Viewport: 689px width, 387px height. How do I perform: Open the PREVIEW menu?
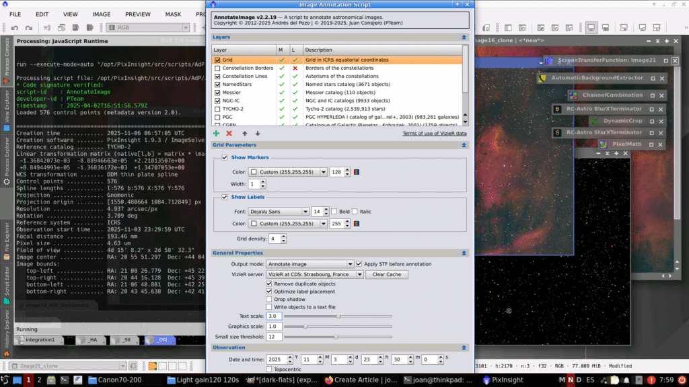(x=138, y=13)
